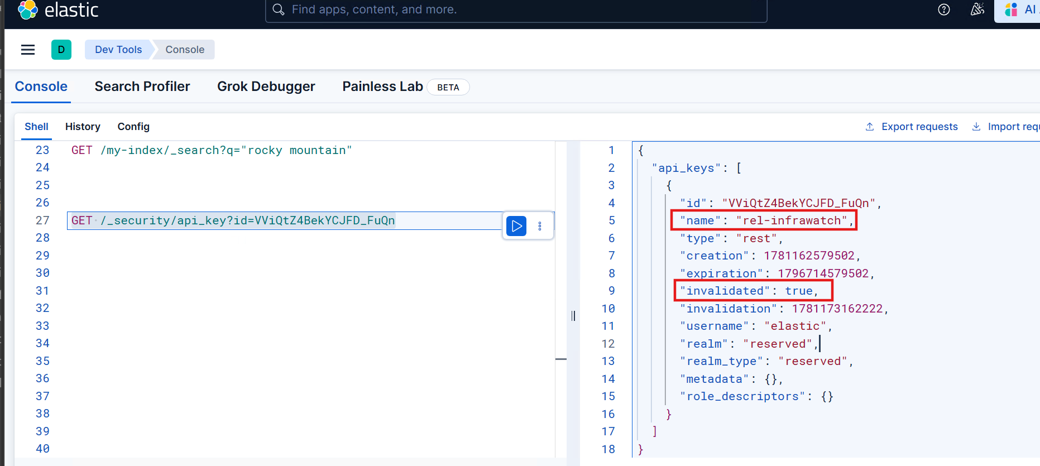The height and width of the screenshot is (466, 1040).
Task: Click the GET /_security/api_key request line
Action: pyautogui.click(x=233, y=220)
